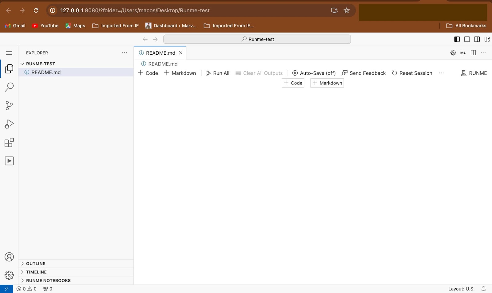Open the Search view in activity bar
The width and height of the screenshot is (492, 293).
pyautogui.click(x=9, y=87)
